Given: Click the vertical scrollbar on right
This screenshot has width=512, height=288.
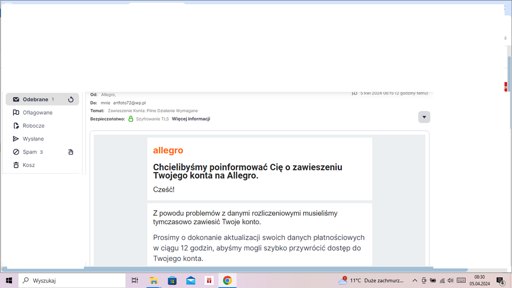Looking at the screenshot, I should (x=509, y=93).
